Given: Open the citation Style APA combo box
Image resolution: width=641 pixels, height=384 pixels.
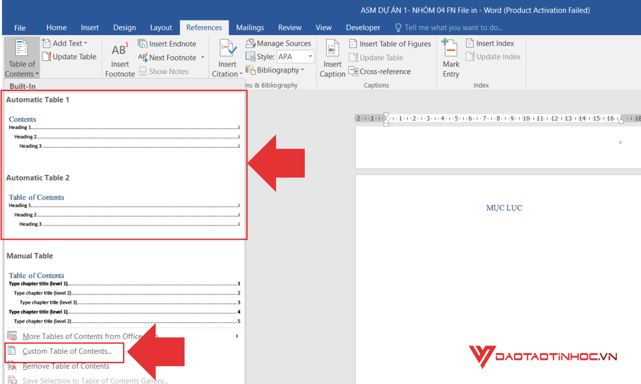Looking at the screenshot, I should click(x=295, y=56).
